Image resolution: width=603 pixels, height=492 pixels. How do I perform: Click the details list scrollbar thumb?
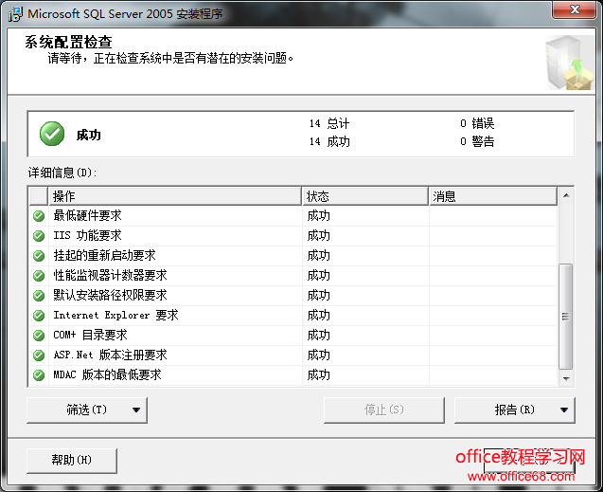(x=566, y=317)
